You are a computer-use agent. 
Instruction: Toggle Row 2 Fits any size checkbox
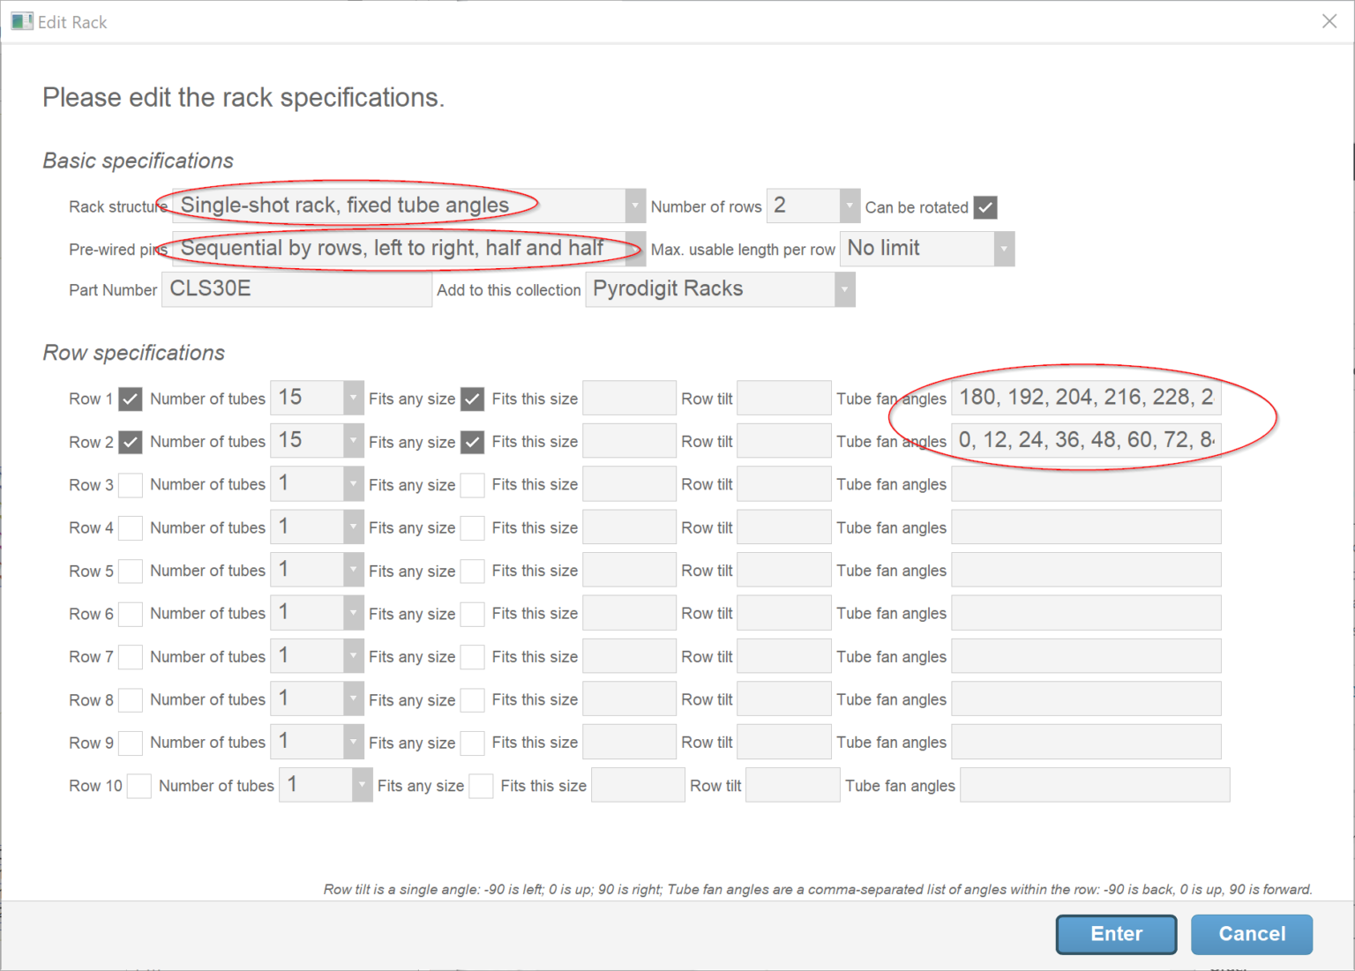tap(473, 442)
